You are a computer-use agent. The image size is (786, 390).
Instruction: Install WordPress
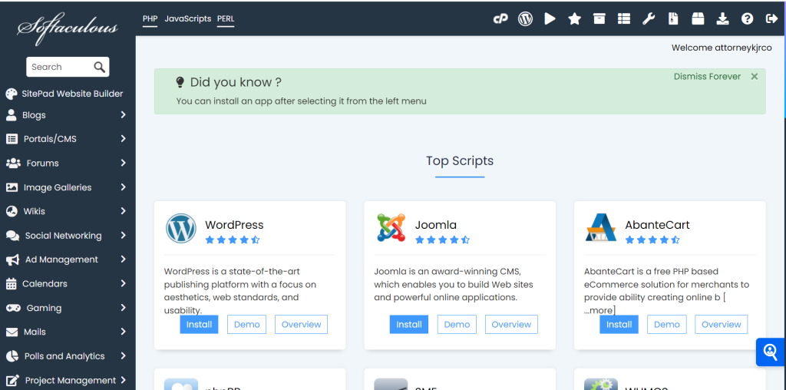click(x=199, y=324)
